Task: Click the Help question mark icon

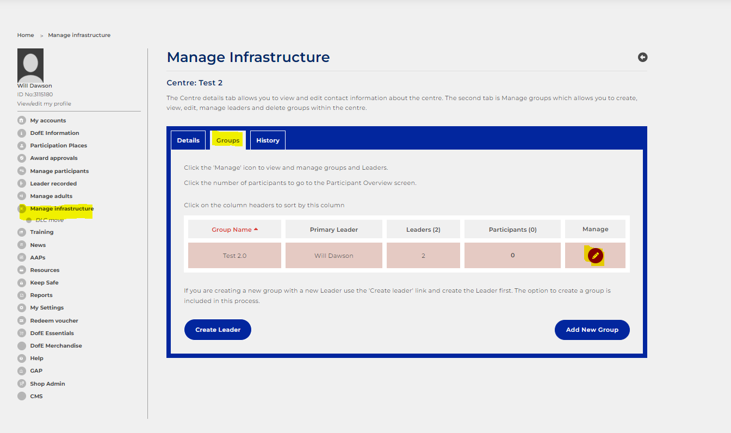Action: click(x=22, y=358)
